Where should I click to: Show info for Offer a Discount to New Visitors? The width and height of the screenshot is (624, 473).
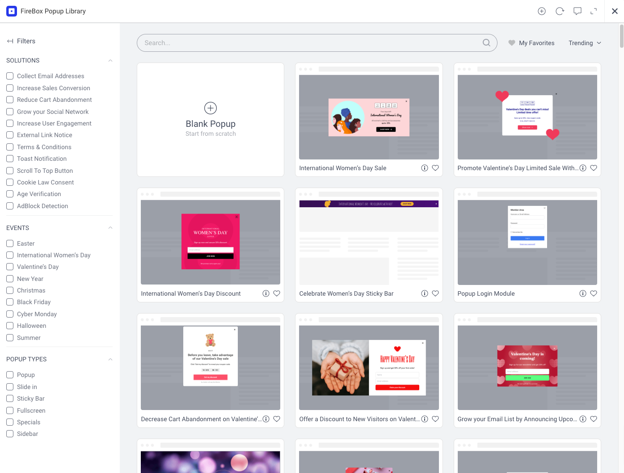[x=425, y=419]
